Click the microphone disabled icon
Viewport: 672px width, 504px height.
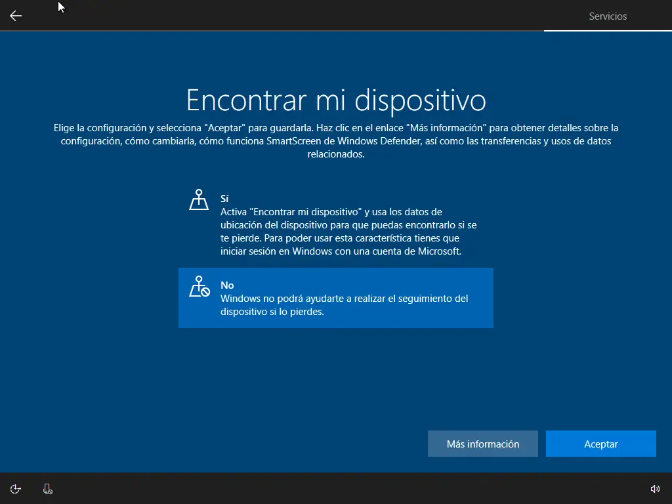pos(47,489)
